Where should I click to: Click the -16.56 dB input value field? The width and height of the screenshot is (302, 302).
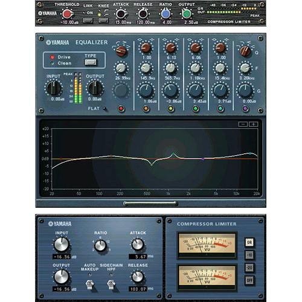click(x=62, y=257)
